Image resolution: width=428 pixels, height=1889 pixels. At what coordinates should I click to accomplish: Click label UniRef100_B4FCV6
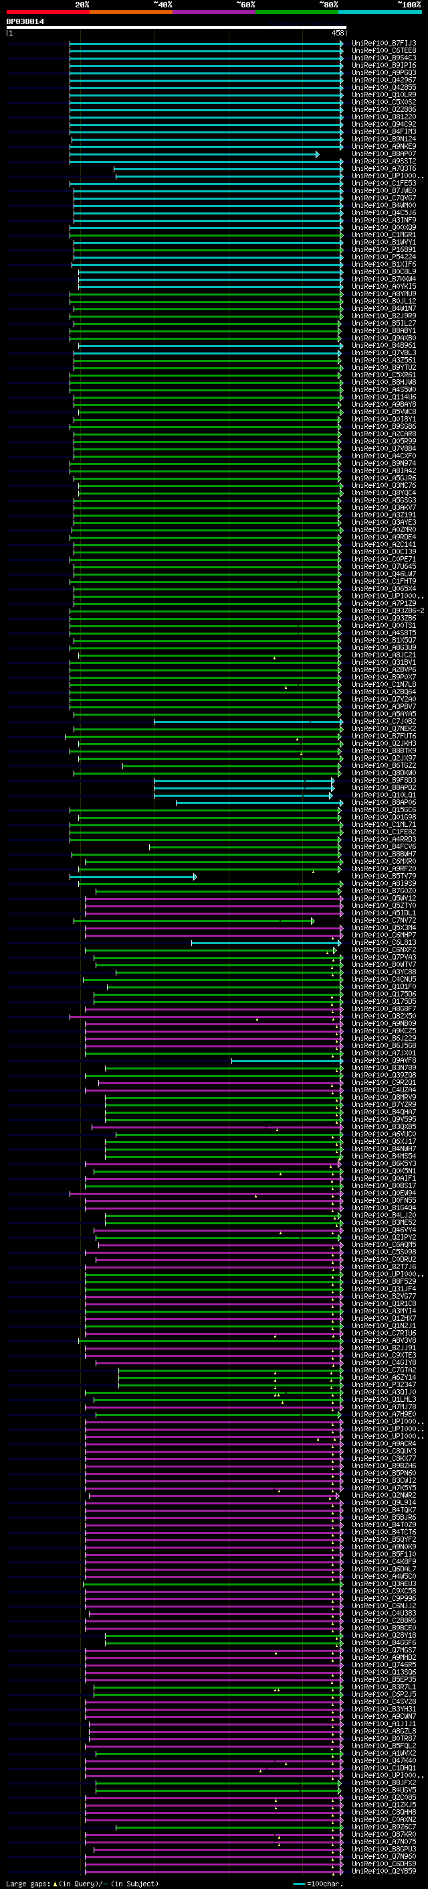click(383, 846)
